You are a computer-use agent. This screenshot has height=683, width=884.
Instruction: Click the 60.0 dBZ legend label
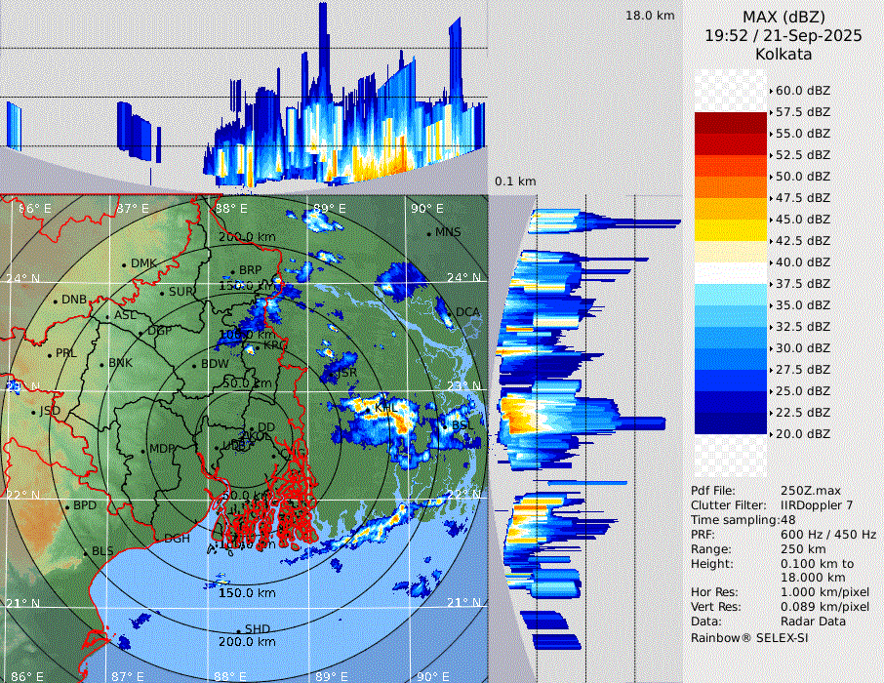(x=802, y=91)
